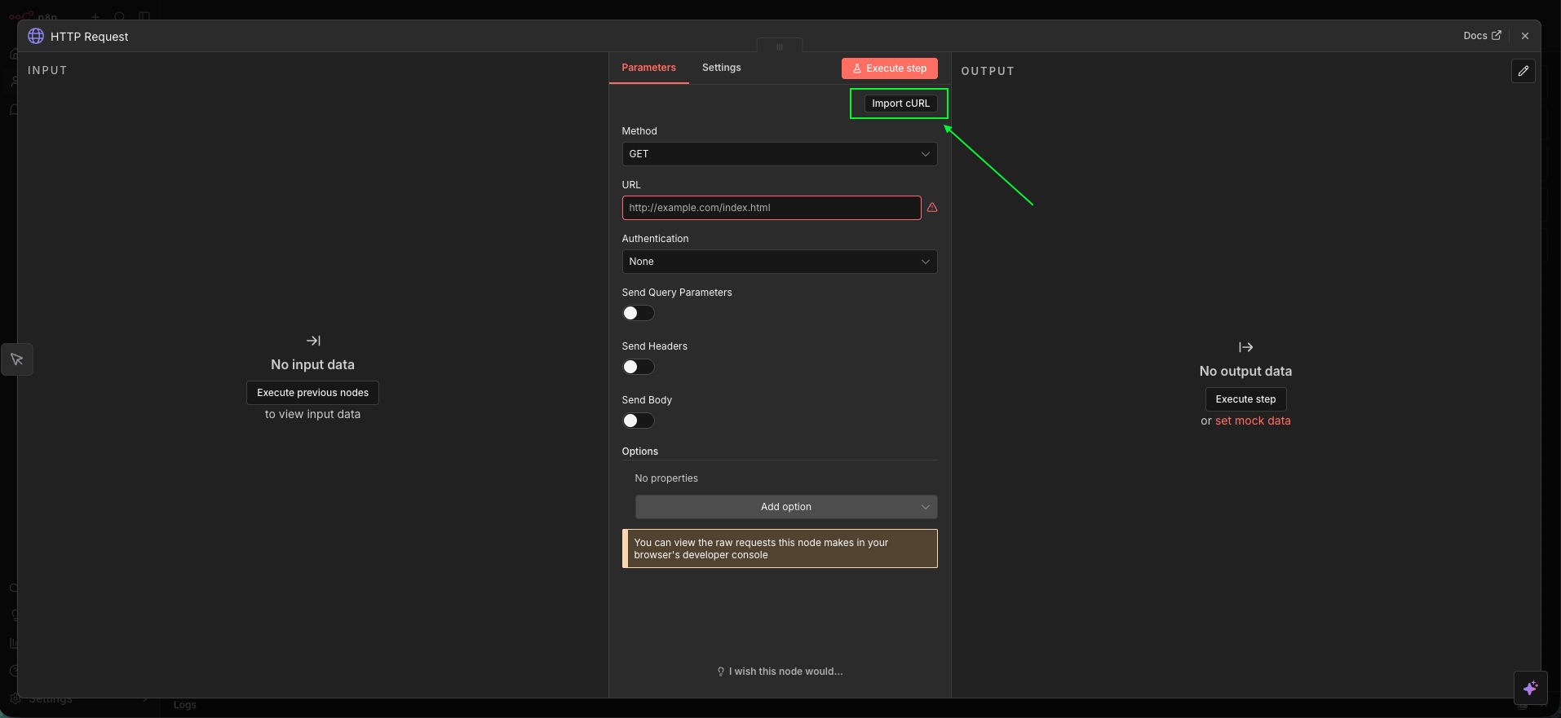Toggle the Send Body switch

coord(638,421)
